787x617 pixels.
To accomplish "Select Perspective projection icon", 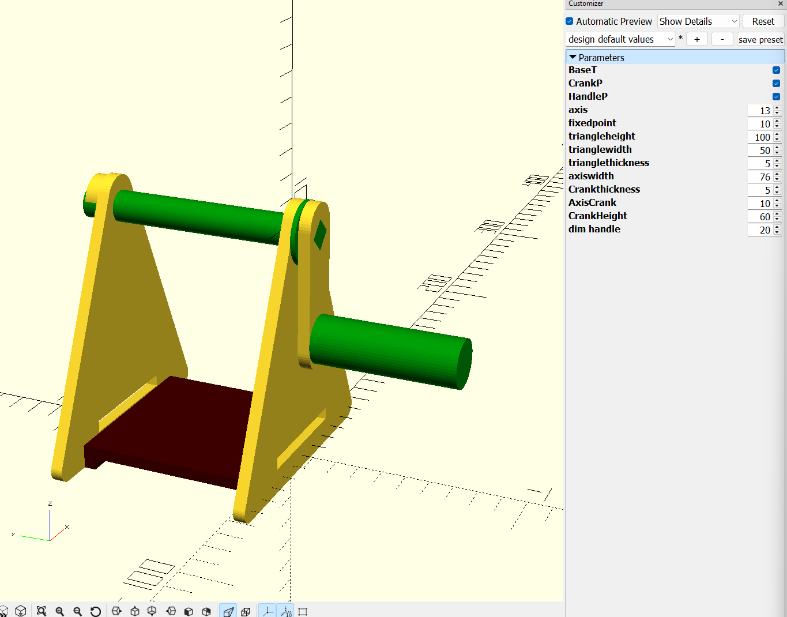I will click(x=228, y=611).
